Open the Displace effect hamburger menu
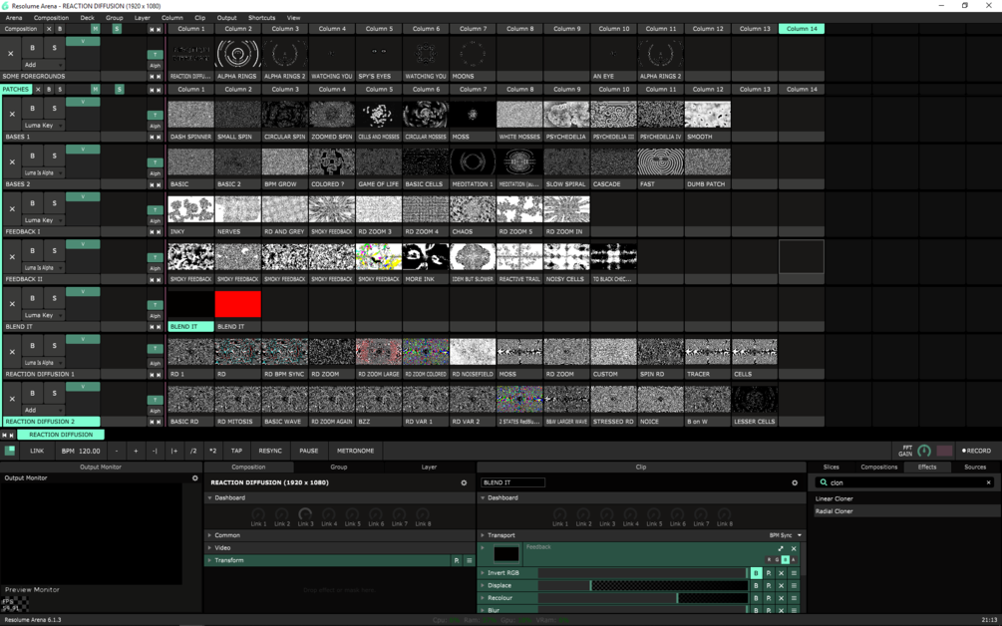This screenshot has width=1002, height=626. (x=794, y=586)
